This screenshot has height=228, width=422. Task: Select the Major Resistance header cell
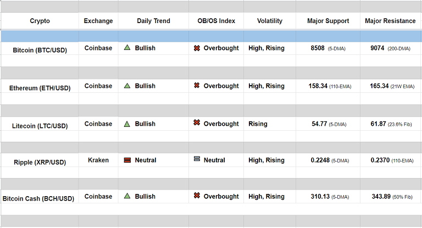click(390, 21)
